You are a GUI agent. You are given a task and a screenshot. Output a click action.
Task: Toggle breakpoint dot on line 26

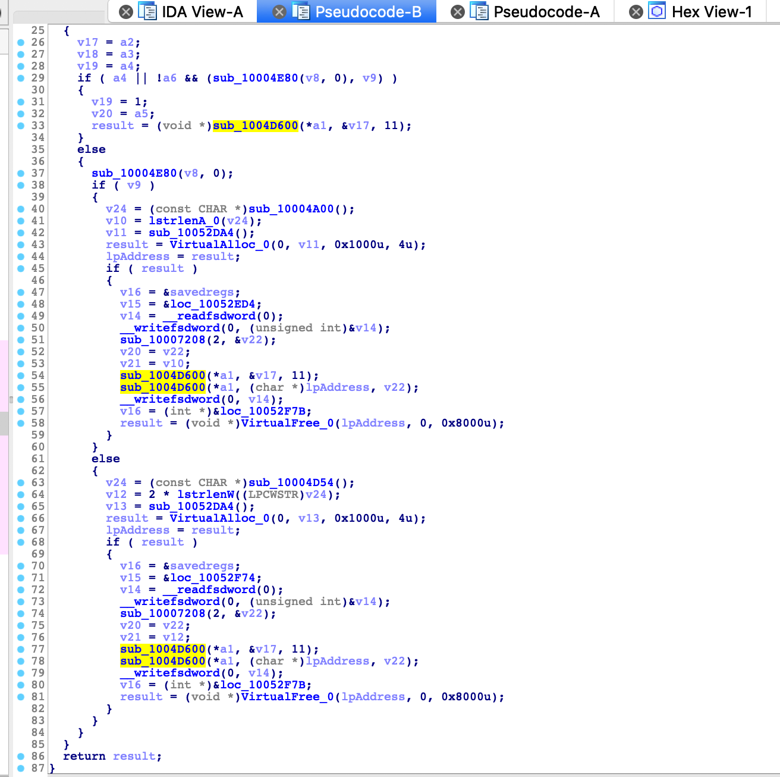[x=21, y=42]
